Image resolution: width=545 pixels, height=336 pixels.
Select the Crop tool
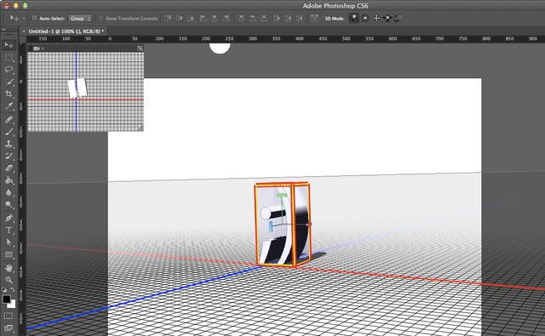pos(9,94)
